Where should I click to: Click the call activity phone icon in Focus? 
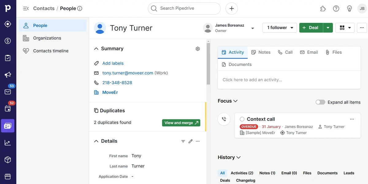click(x=224, y=119)
